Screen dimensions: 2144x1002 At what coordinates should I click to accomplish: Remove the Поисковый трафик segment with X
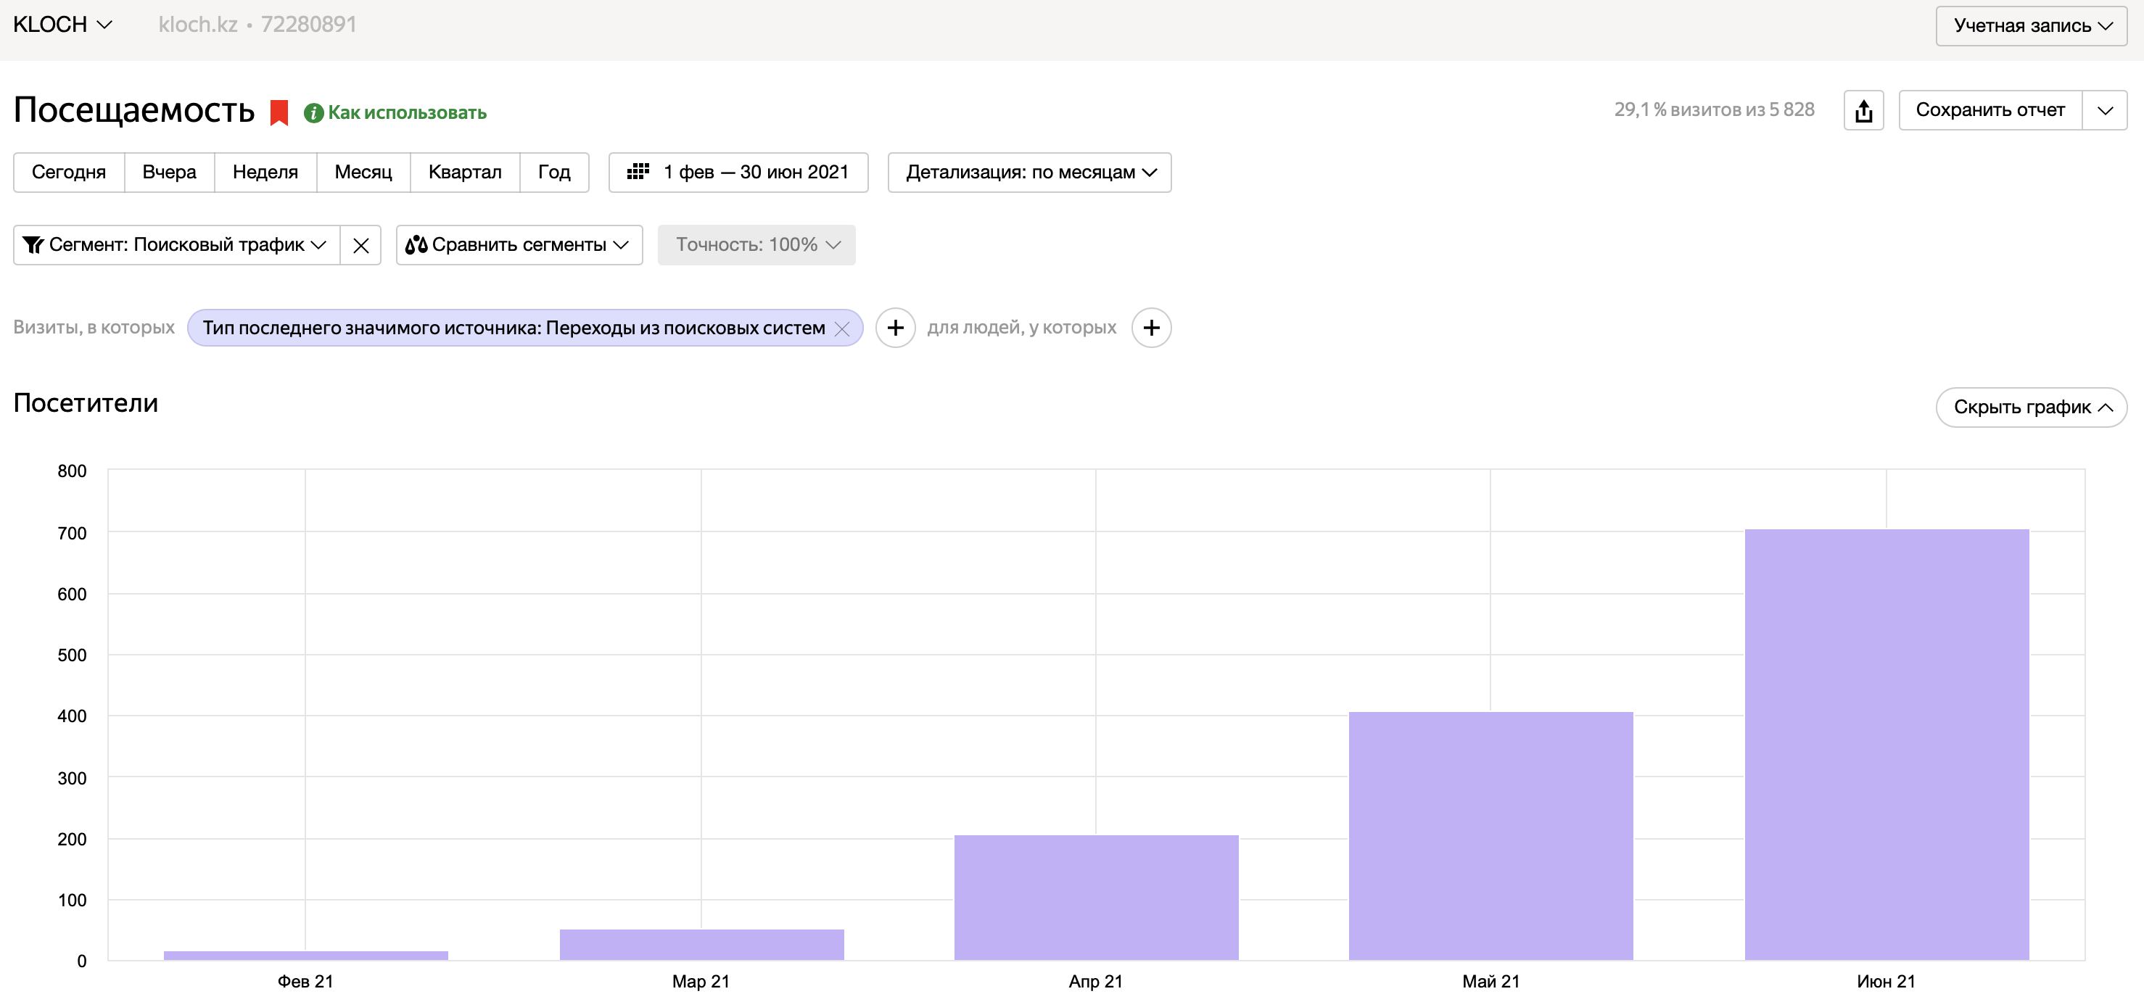[x=360, y=246]
